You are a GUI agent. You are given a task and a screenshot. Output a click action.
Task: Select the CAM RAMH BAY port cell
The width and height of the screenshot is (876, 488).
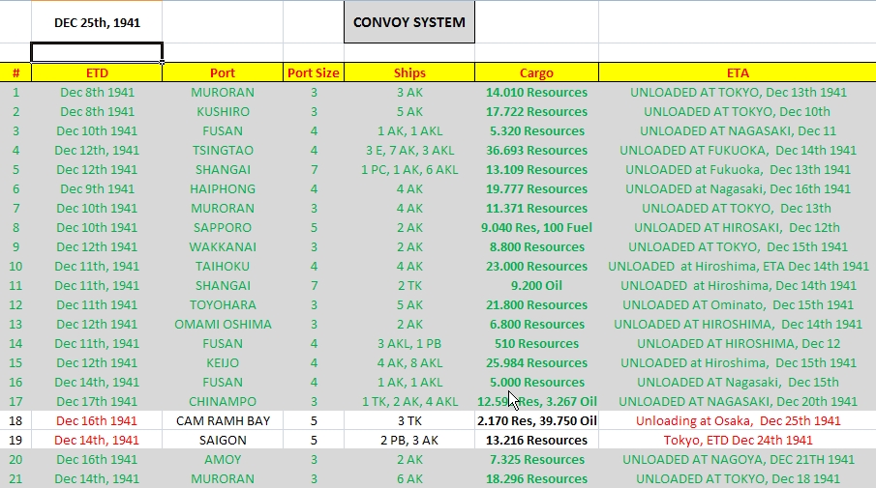(223, 420)
